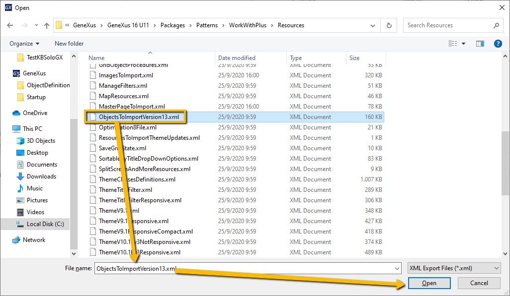The image size is (510, 296).
Task: Select GeneXus in address breadcrumb
Action: point(85,25)
